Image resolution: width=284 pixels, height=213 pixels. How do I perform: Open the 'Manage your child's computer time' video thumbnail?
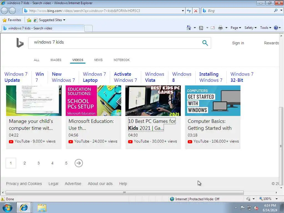[x=34, y=101]
